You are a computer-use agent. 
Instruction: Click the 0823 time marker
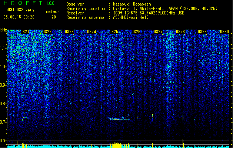[69, 32]
